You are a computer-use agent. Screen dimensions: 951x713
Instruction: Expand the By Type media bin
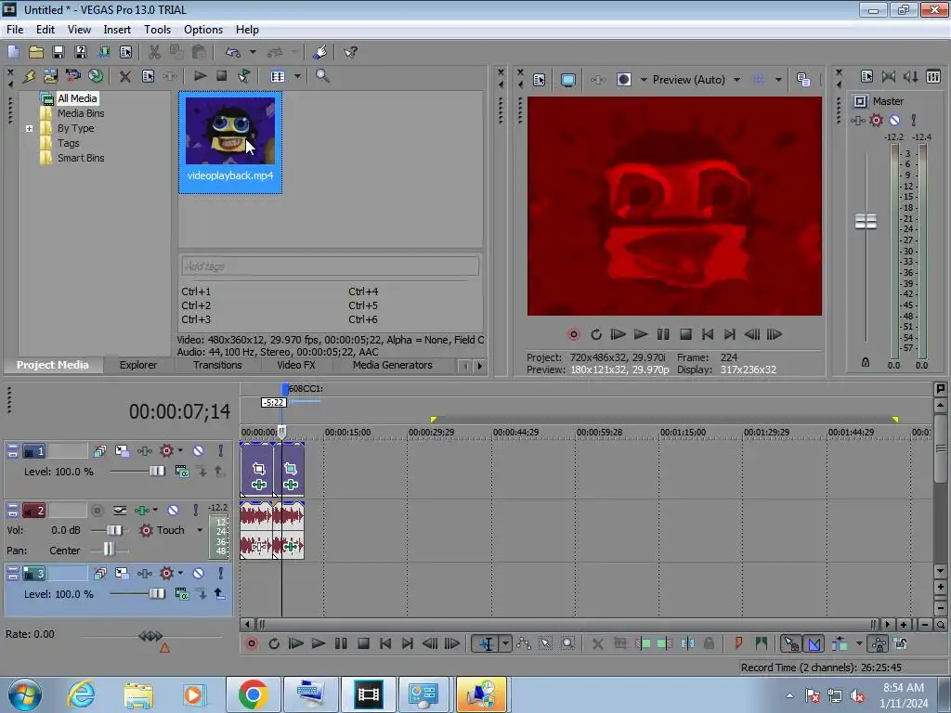(x=29, y=128)
